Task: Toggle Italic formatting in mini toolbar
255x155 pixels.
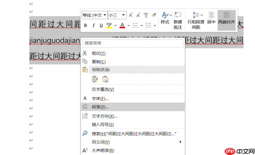Action: 93,25
